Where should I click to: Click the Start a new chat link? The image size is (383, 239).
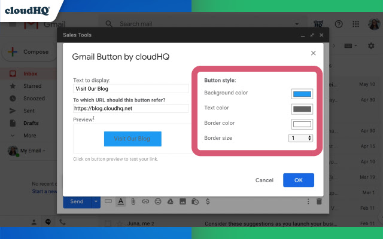click(44, 191)
